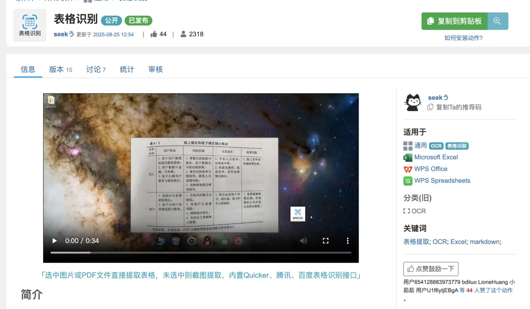Click the WPS Office icon

[408, 169]
